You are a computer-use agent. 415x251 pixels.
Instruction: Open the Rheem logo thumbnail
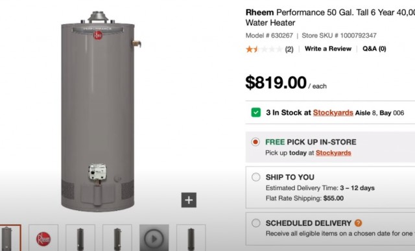[43, 237]
